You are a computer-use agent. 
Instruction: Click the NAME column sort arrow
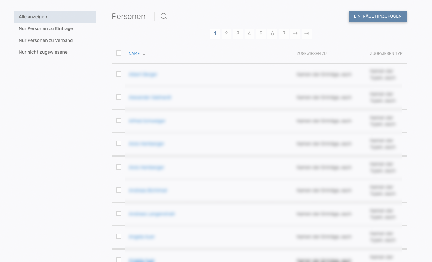[144, 54]
